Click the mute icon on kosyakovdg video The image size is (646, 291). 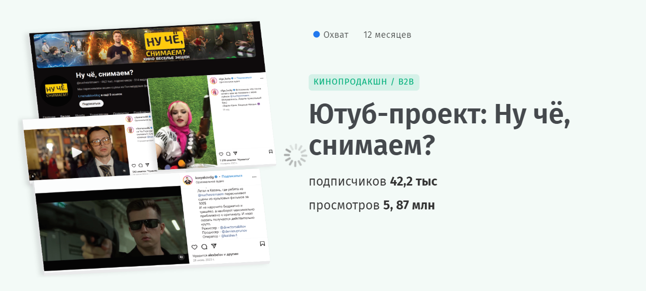tap(181, 257)
